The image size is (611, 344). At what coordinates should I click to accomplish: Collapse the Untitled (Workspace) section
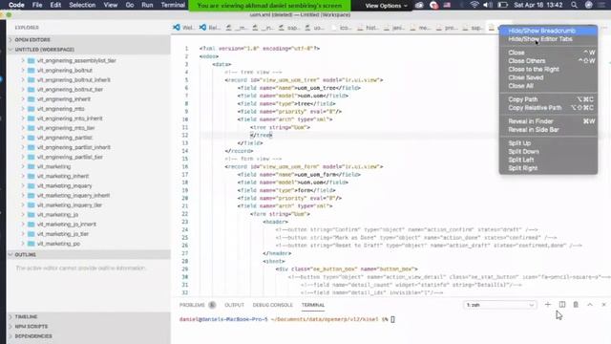89,50
